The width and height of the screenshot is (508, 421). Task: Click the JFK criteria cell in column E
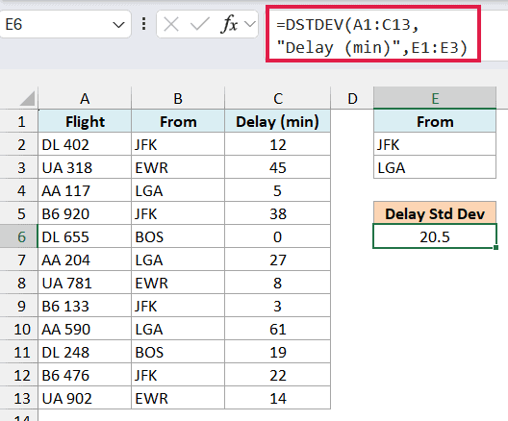pyautogui.click(x=435, y=144)
